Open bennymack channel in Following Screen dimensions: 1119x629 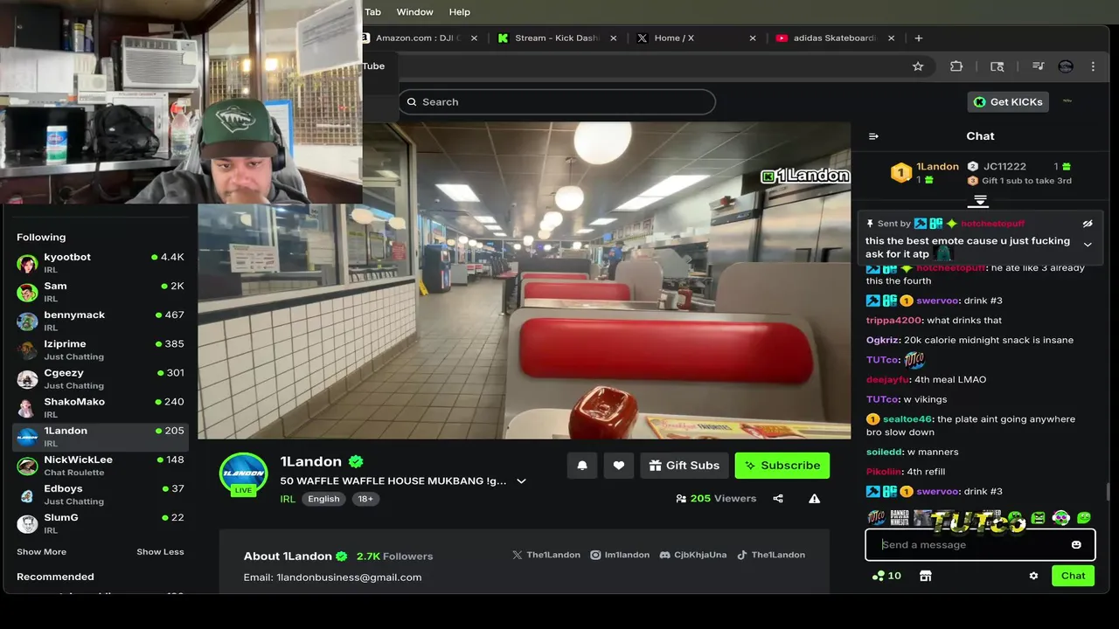(101, 321)
